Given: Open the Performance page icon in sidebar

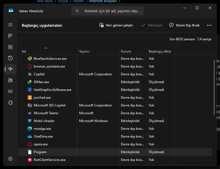Looking at the screenshot, I should (10, 47).
